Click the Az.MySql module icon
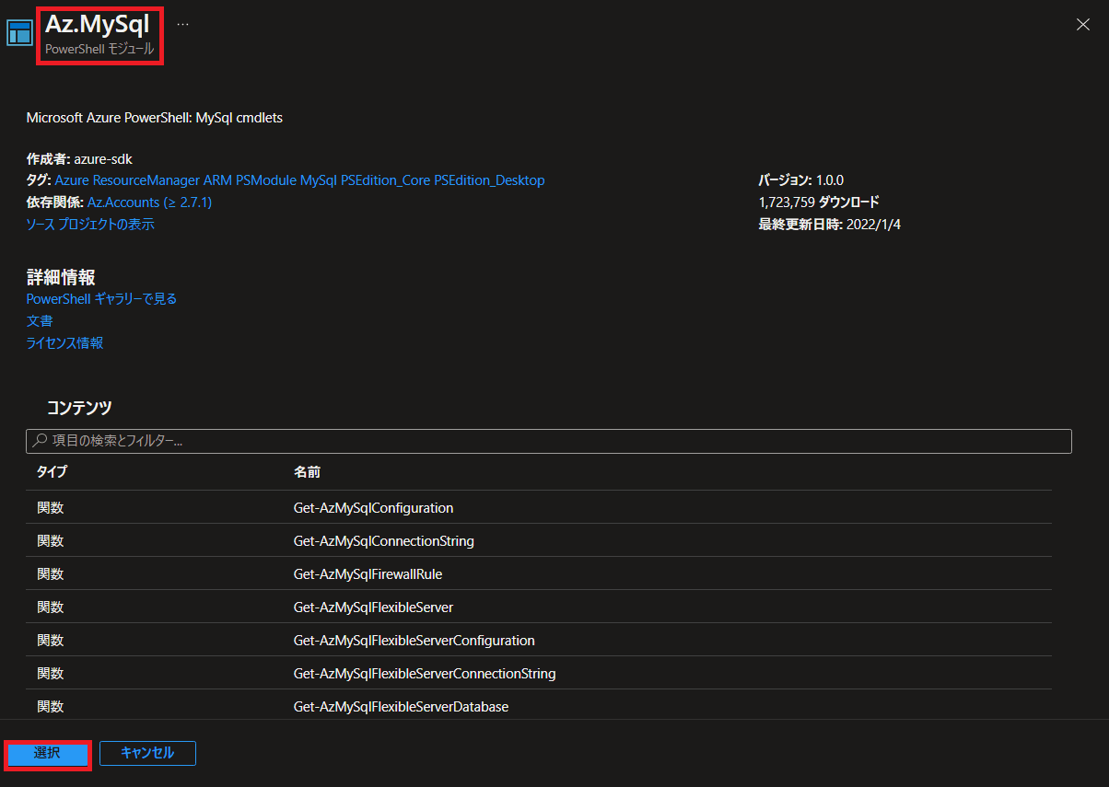 point(19,32)
